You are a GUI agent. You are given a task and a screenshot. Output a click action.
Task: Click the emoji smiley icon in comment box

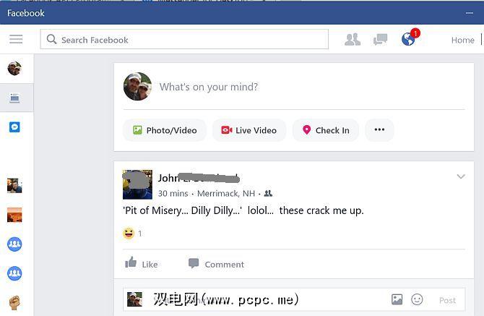417,299
